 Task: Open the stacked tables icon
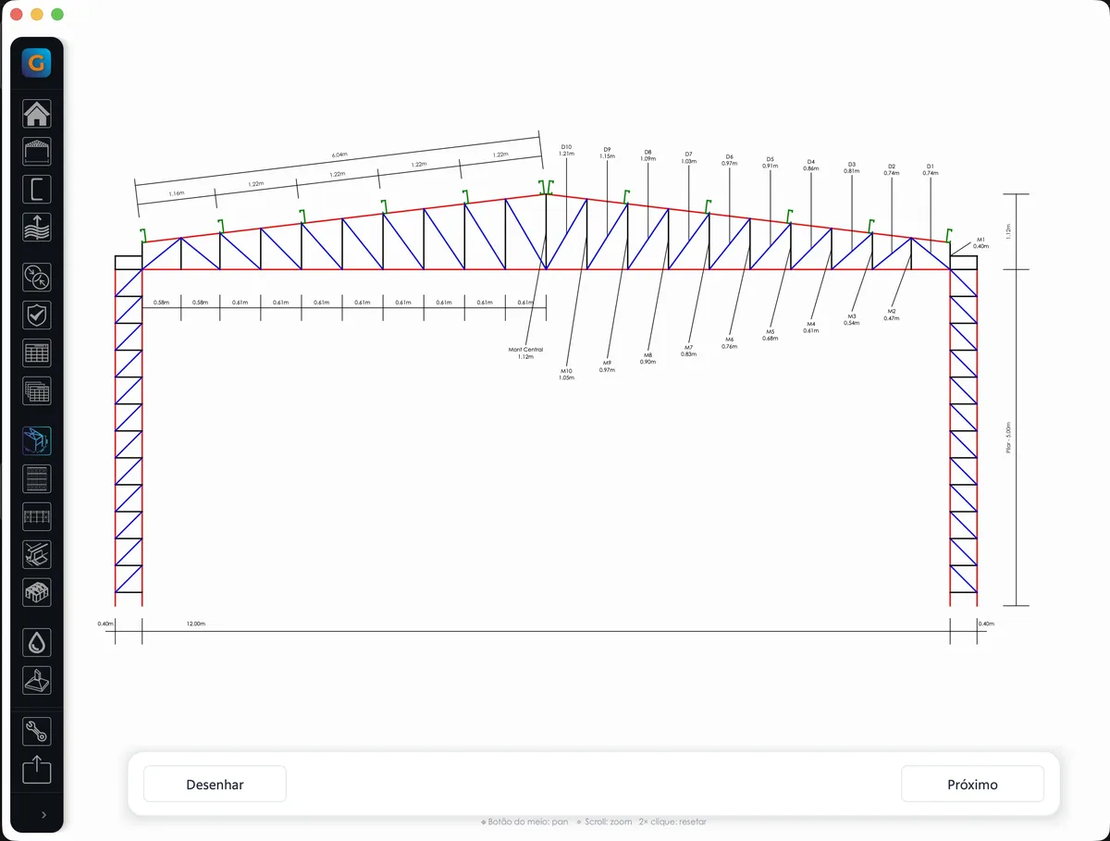[x=37, y=391]
